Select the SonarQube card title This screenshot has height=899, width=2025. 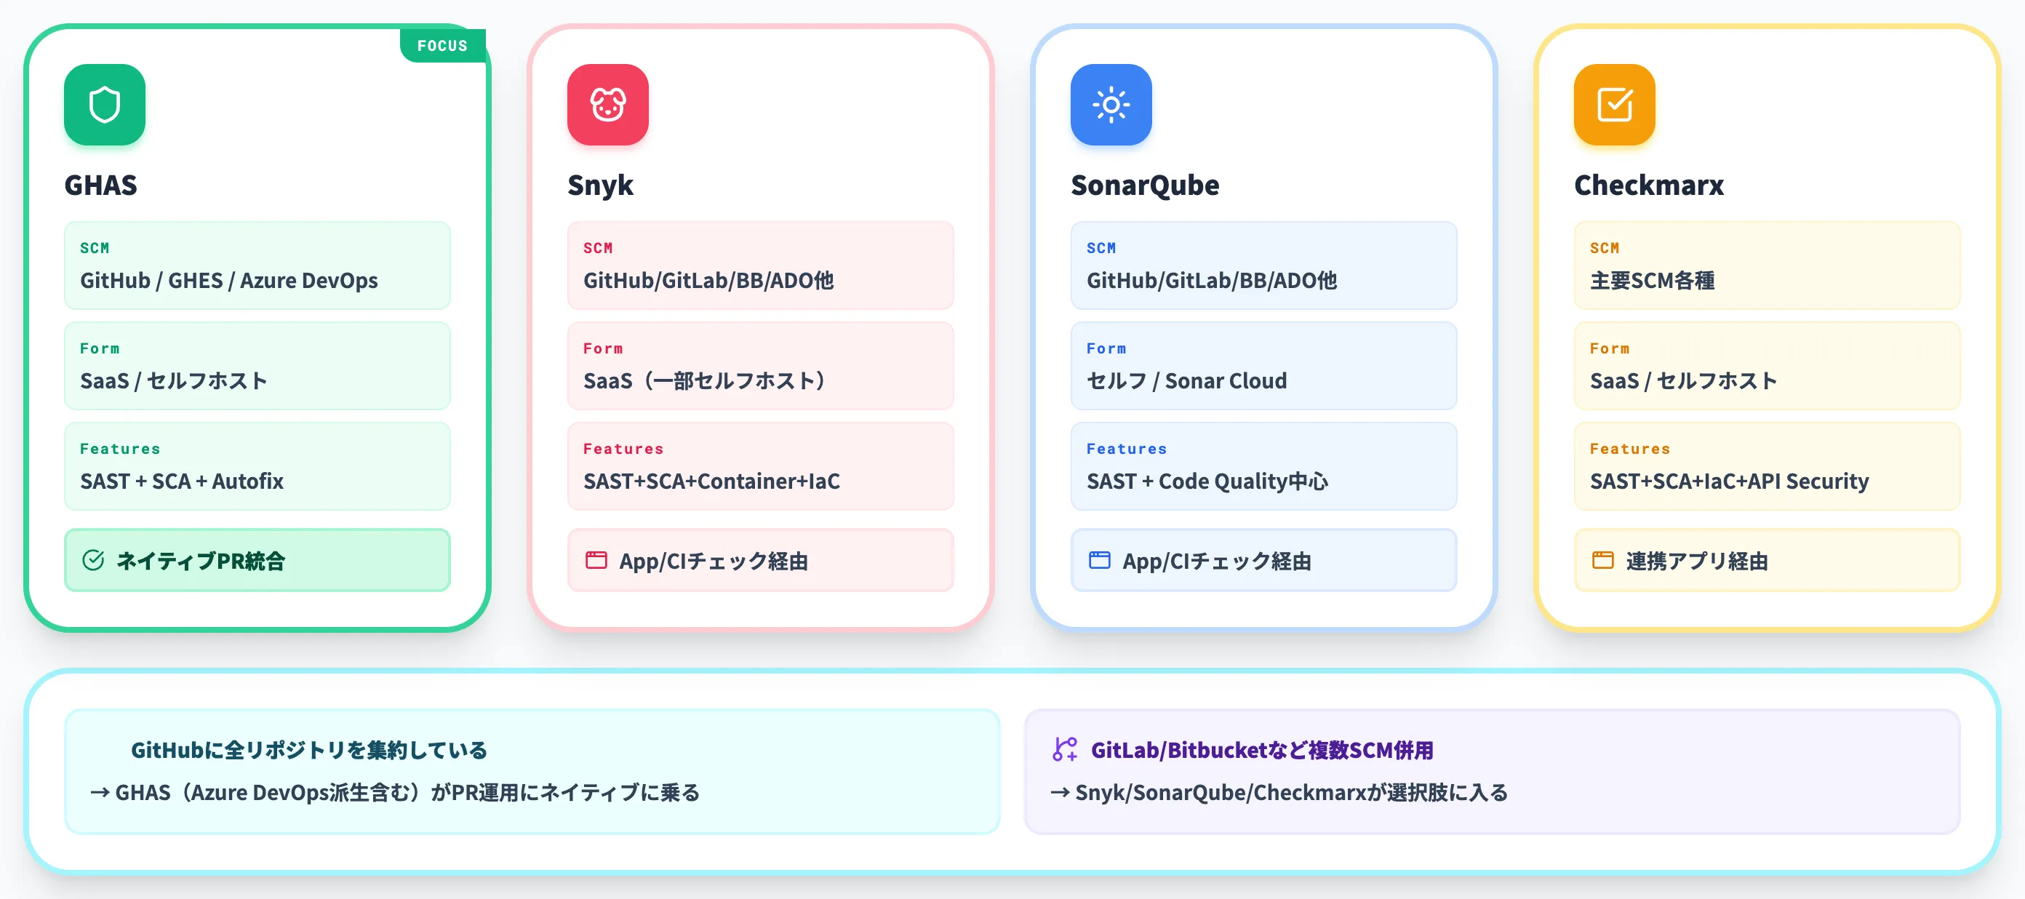(1145, 185)
